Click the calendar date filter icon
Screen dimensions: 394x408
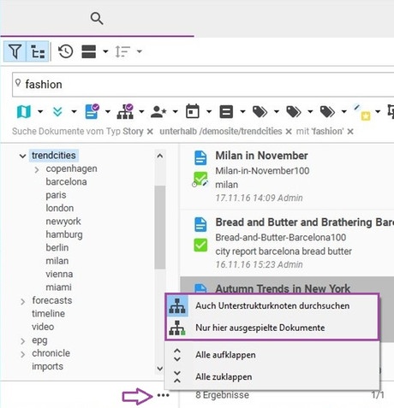click(193, 111)
